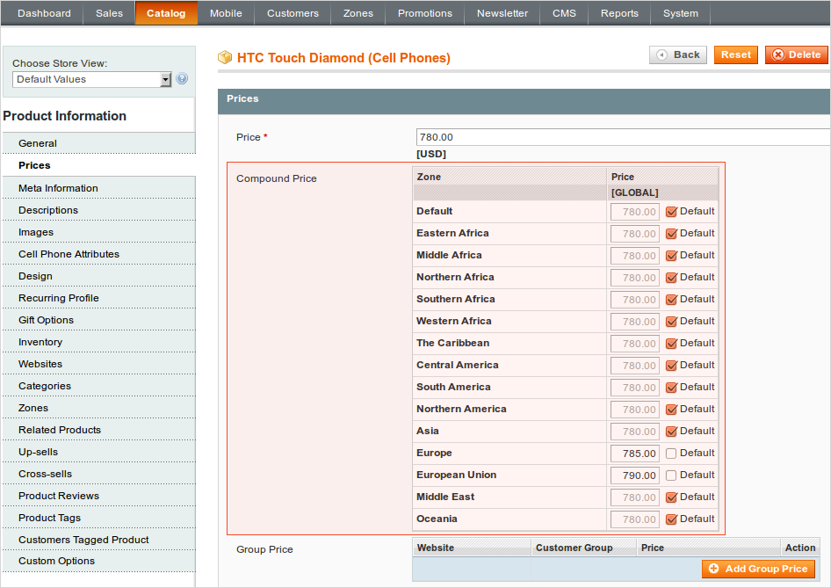The height and width of the screenshot is (588, 831).
Task: Open the Related Products tab
Action: [99, 430]
